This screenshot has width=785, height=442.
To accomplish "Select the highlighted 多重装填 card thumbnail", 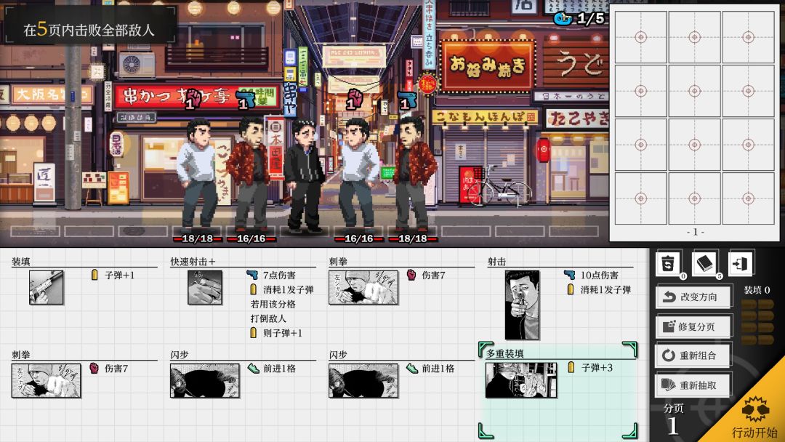I will click(520, 380).
